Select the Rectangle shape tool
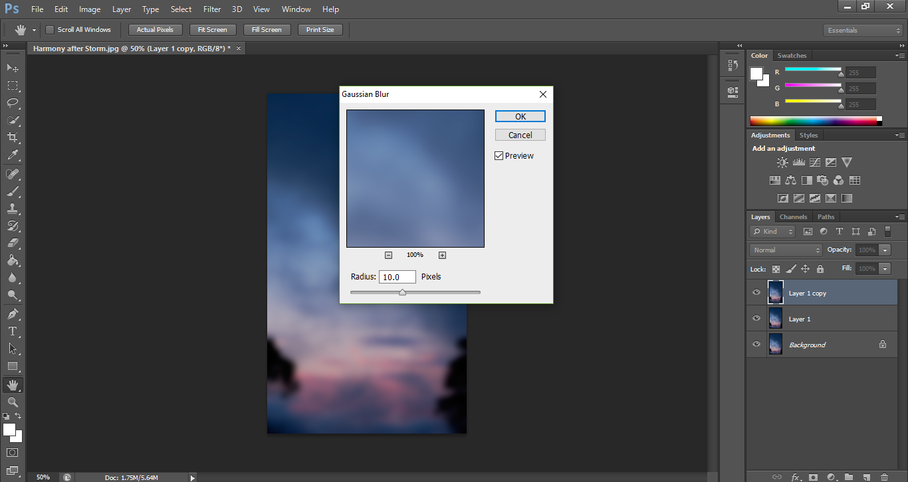Viewport: 908px width, 482px height. click(x=13, y=366)
